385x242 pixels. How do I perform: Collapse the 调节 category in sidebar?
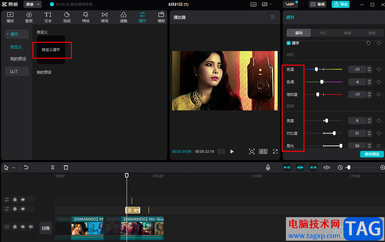[8, 34]
